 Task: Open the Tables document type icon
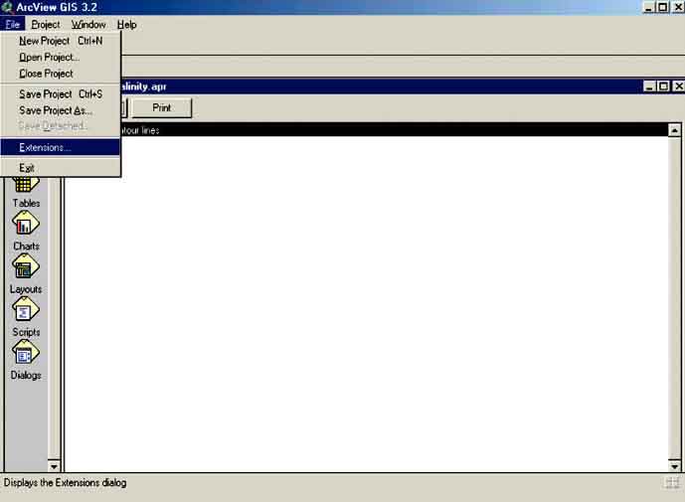click(26, 184)
